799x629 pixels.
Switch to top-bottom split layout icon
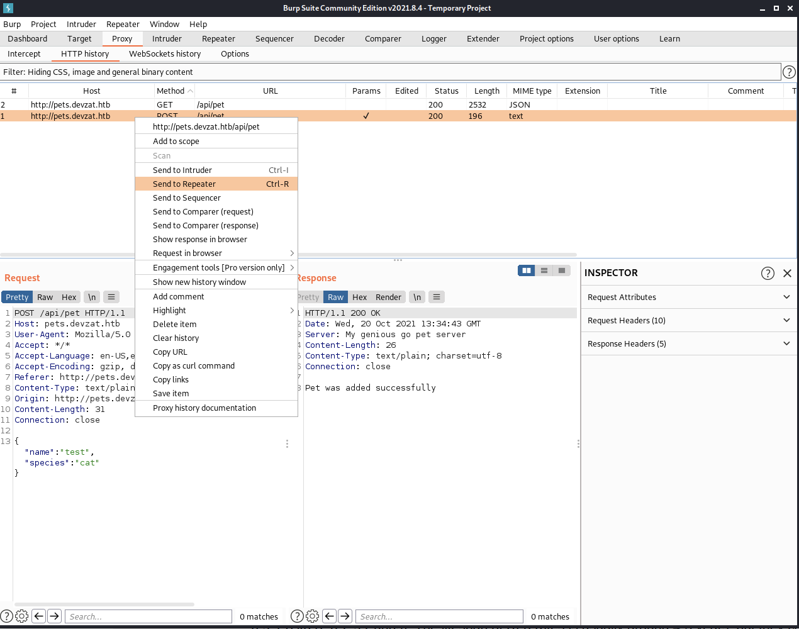pyautogui.click(x=544, y=270)
